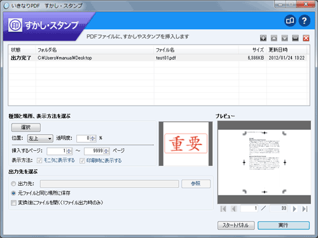Open the manual book icon

click(x=290, y=20)
